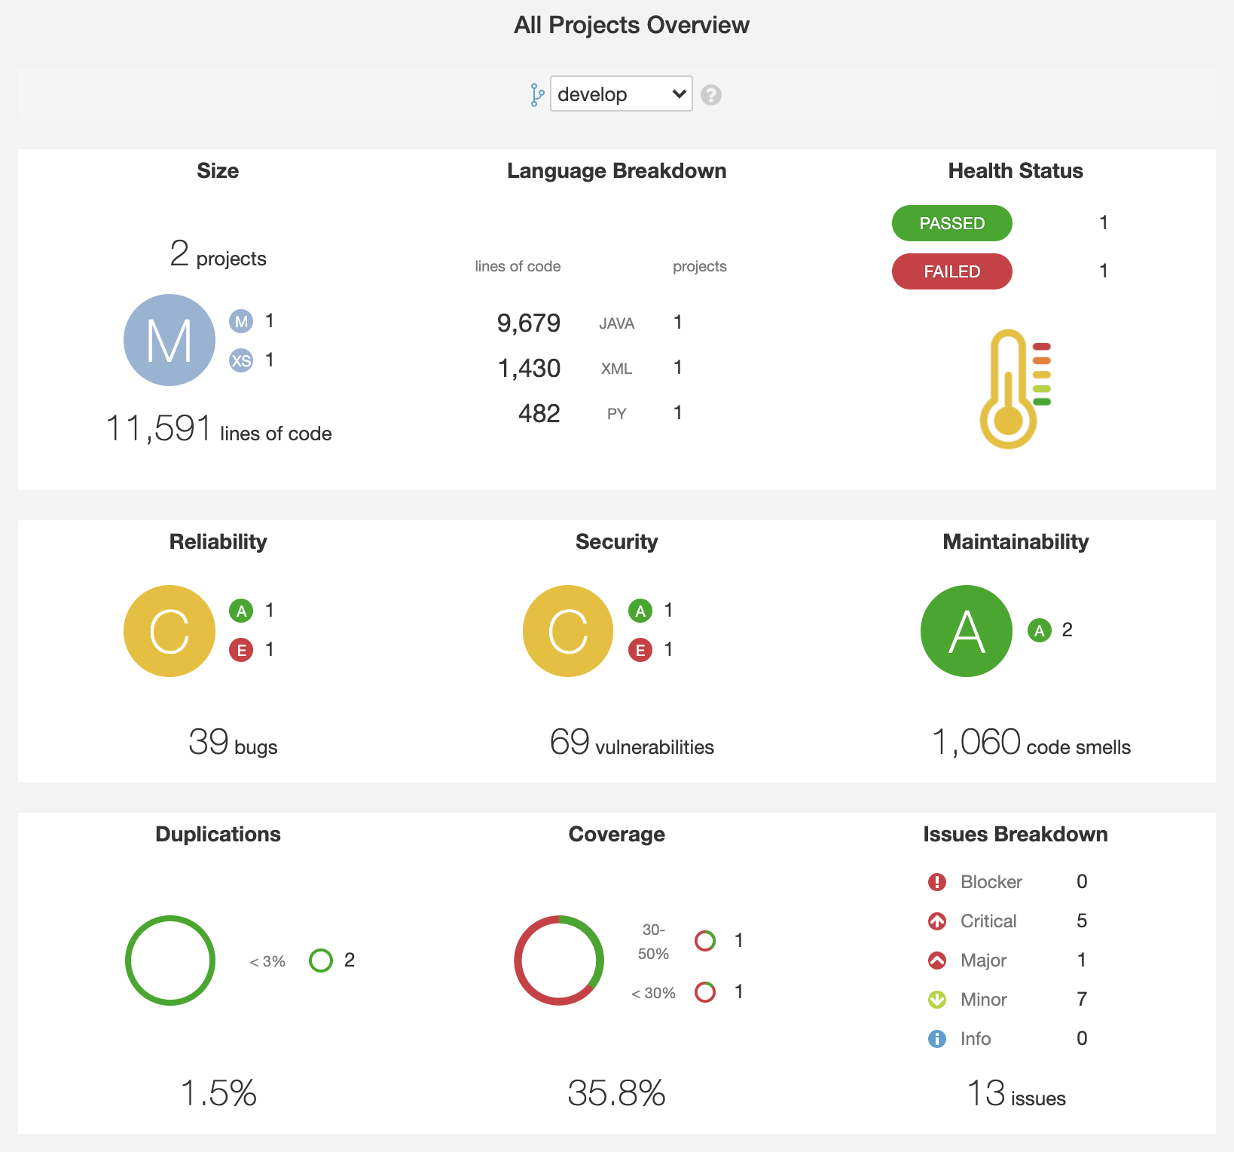Click the small M size badge
The image size is (1234, 1152).
click(241, 322)
